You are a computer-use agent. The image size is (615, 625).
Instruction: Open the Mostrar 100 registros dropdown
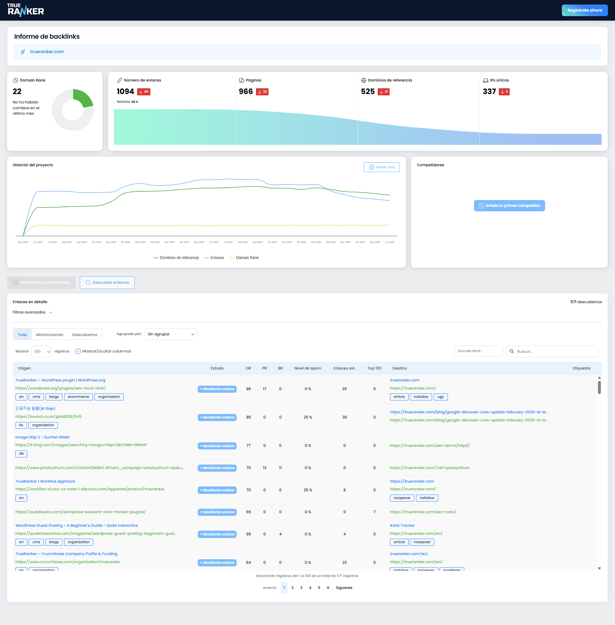click(41, 351)
